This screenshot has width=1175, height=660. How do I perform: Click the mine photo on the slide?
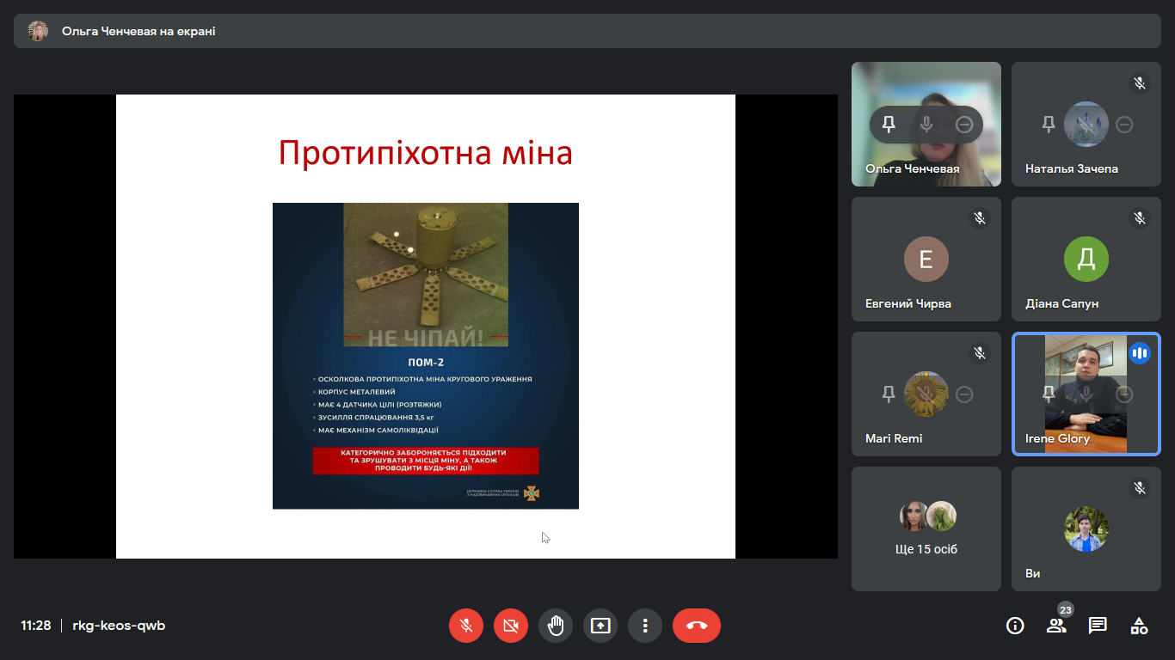pos(426,275)
